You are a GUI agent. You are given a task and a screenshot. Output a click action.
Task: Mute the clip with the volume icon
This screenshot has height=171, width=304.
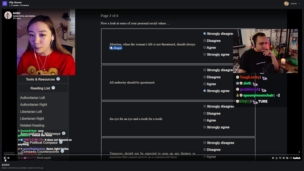click(9, 158)
